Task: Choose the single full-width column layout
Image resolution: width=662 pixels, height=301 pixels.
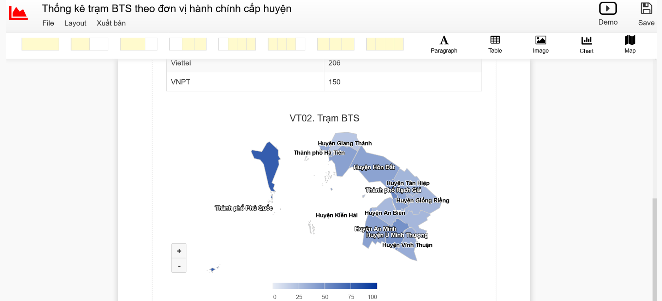Action: (40, 44)
